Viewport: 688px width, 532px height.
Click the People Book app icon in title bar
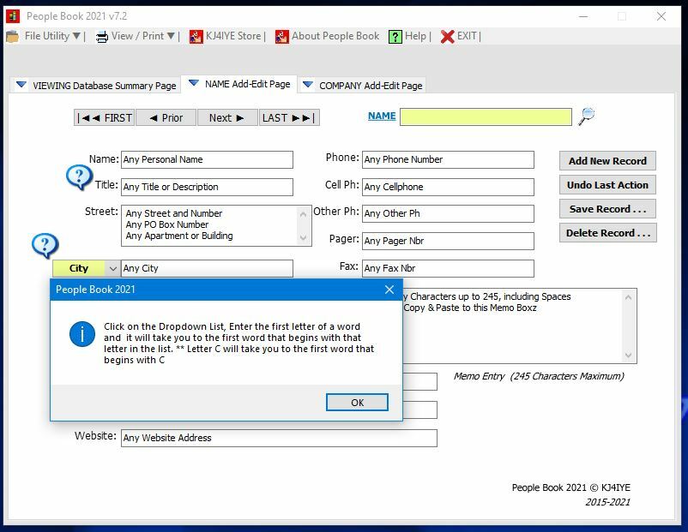coord(13,16)
